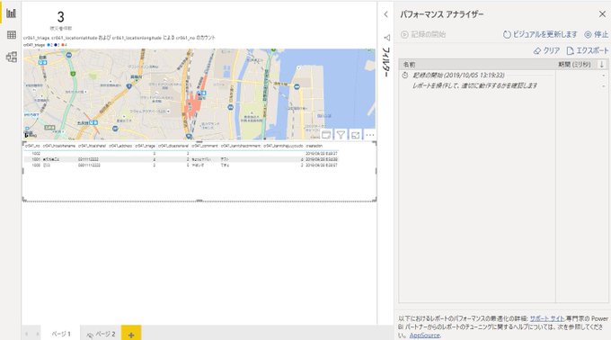Select table row with cr041_no 1002

coord(182,154)
